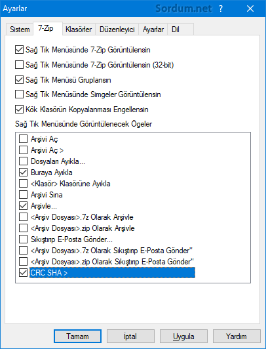Check the Arşivi Aç item box
This screenshot has height=349, width=266.
pyautogui.click(x=23, y=139)
